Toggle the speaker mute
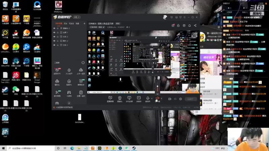The height and width of the screenshot is (151, 269). (157, 99)
